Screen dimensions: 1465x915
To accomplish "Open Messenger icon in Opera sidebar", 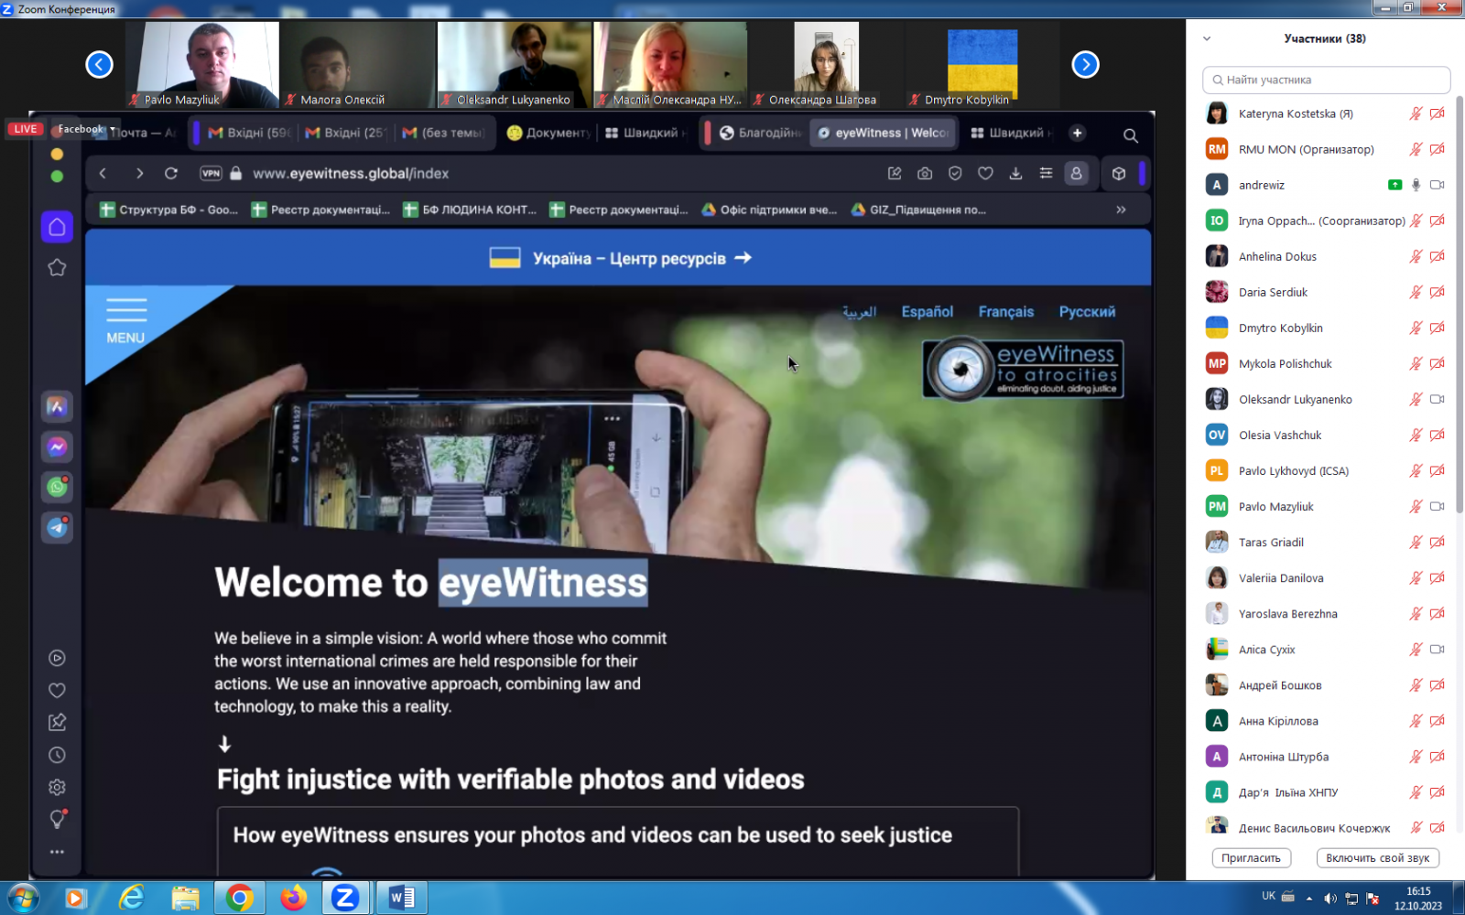I will 57,447.
